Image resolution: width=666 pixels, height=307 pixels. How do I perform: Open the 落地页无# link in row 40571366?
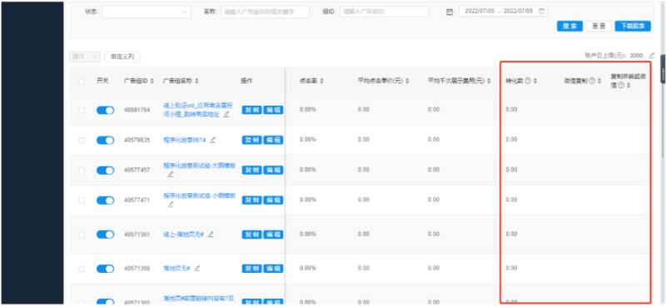coord(176,269)
